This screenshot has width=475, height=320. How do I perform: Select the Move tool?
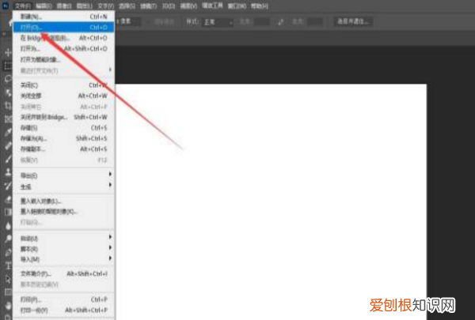(8, 52)
